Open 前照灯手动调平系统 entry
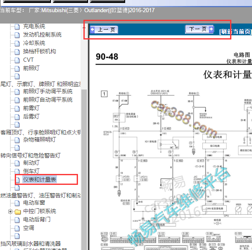Screen dimensions: 252x250 48,91
